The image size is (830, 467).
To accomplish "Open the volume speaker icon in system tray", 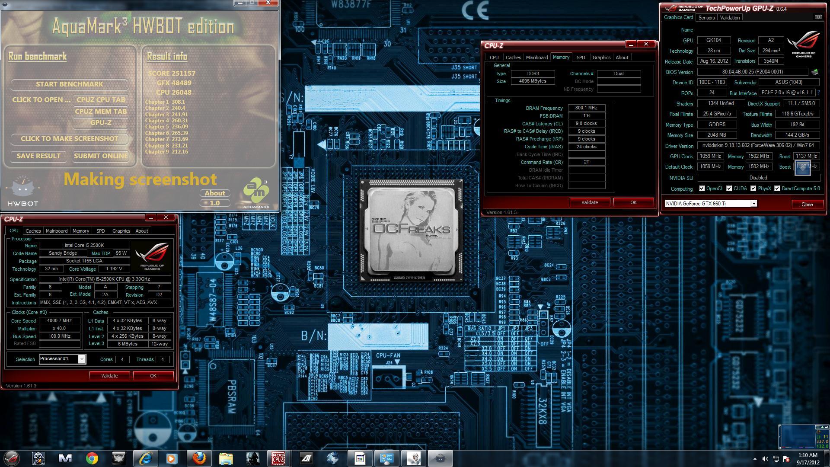I will [765, 459].
